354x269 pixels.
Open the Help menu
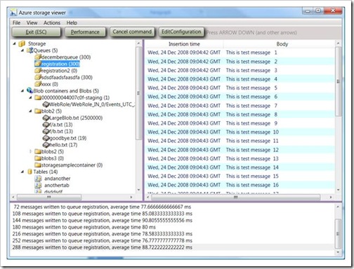(72, 22)
